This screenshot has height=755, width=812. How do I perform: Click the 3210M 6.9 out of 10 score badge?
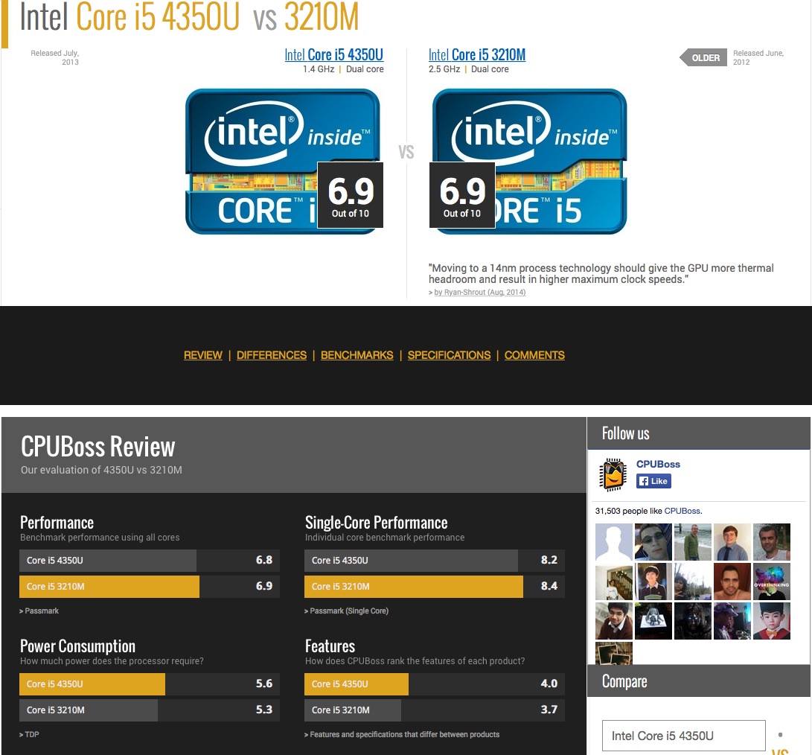pos(462,195)
